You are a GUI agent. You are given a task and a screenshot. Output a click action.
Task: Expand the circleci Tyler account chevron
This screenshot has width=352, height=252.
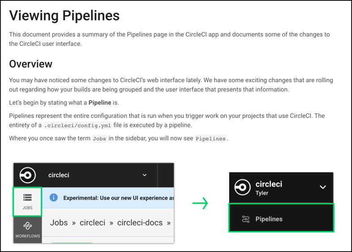pyautogui.click(x=323, y=187)
